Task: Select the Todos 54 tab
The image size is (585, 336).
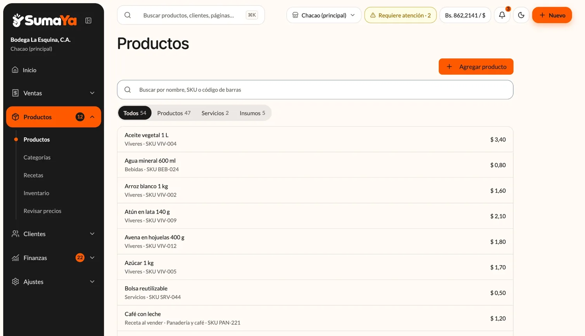Action: [135, 113]
